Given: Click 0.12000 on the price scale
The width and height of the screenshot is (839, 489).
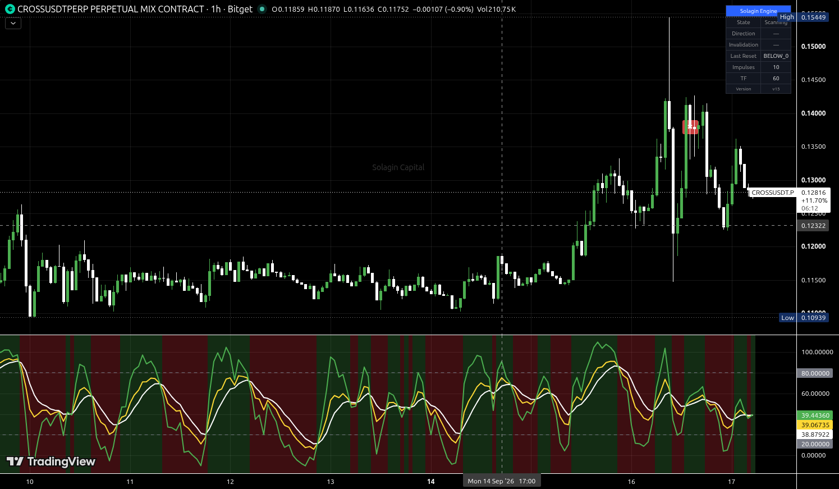Looking at the screenshot, I should [813, 246].
